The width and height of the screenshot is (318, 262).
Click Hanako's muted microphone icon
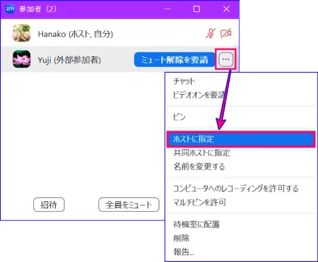tap(210, 33)
